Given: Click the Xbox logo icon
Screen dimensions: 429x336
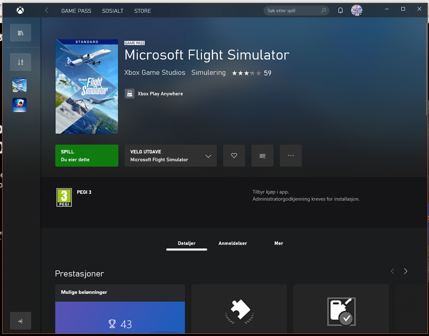Looking at the screenshot, I should click(20, 10).
